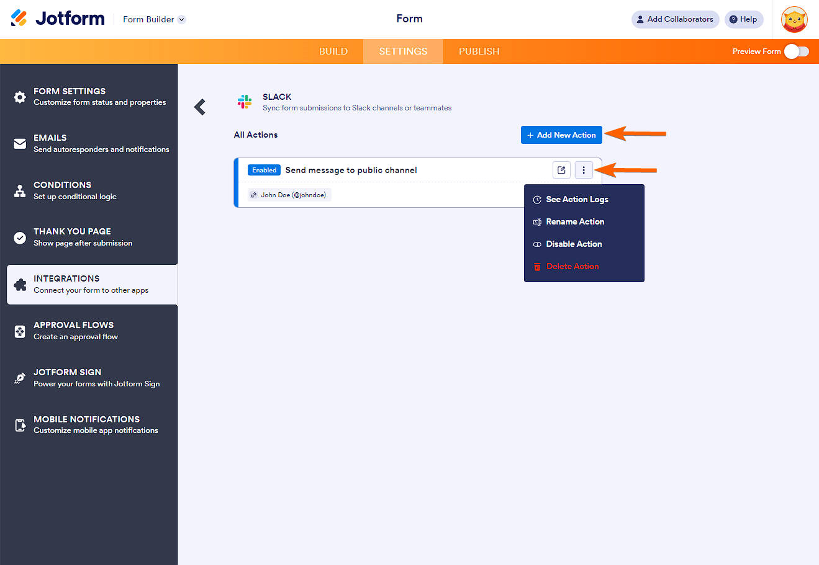Image resolution: width=819 pixels, height=565 pixels.
Task: Click 'Sync form submissions to Slack' description
Action: coord(357,108)
